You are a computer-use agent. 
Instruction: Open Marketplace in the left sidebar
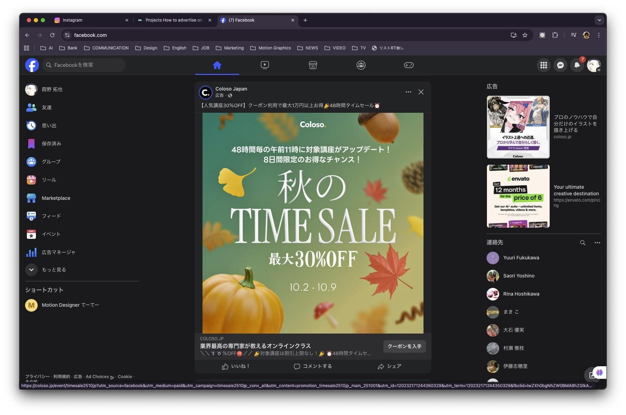[82, 198]
